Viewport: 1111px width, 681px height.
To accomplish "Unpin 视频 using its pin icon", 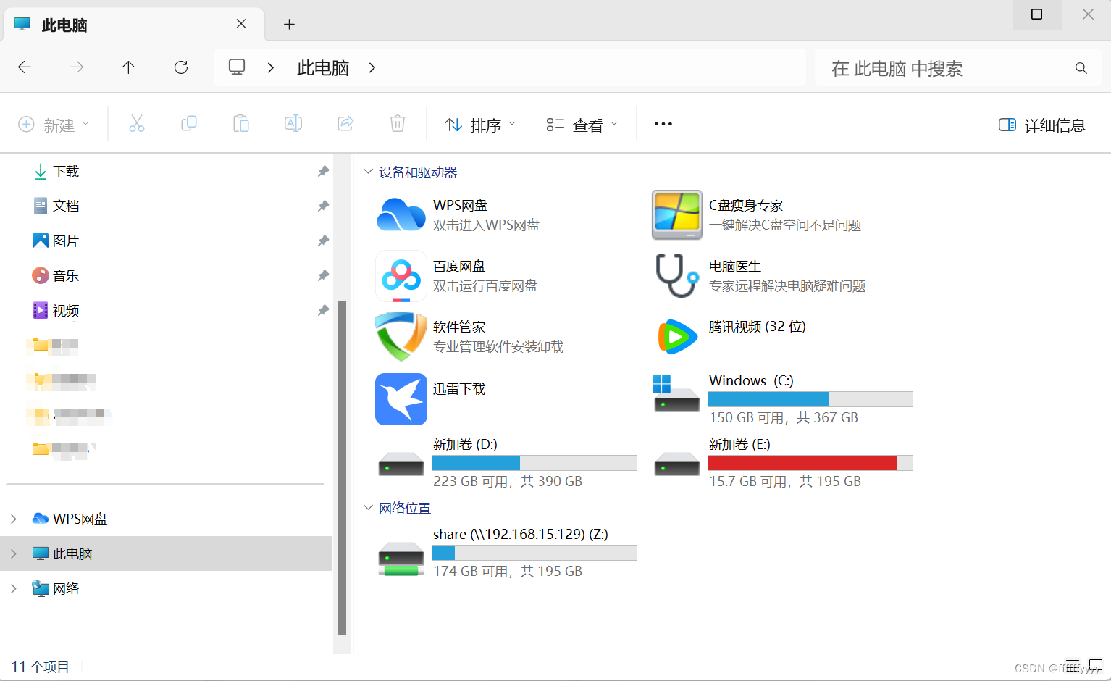I will [x=323, y=311].
